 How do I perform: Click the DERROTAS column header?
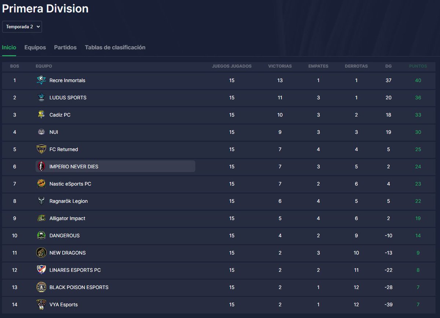[x=356, y=66]
